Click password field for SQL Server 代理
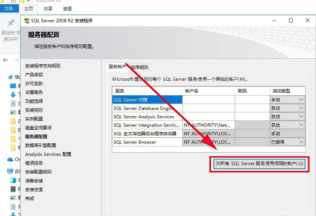This screenshot has height=216, width=316. 252,100
